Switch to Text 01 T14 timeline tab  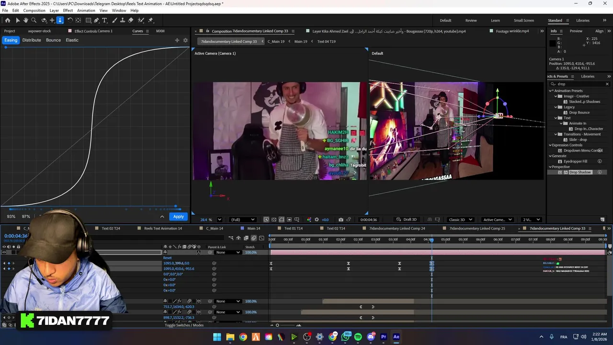293,229
